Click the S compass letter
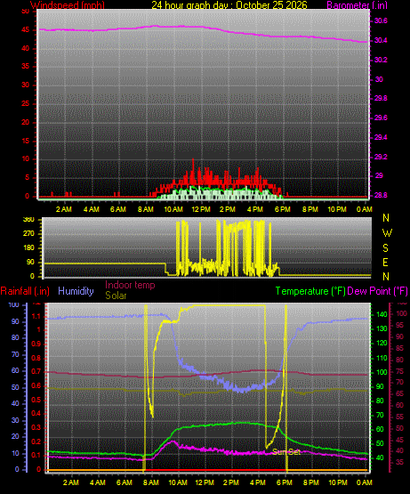The image size is (410, 494). (x=385, y=248)
